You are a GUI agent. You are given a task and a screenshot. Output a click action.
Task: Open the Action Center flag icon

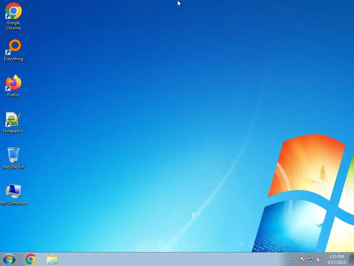click(302, 259)
